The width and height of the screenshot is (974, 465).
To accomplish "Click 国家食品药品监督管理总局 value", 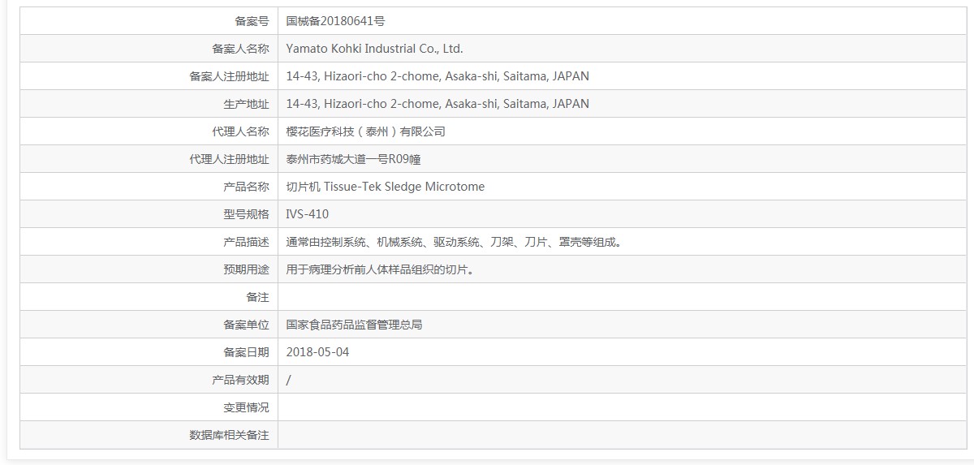I will tap(355, 325).
